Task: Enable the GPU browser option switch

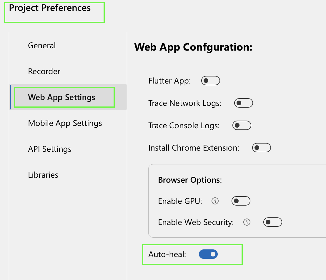Action: tap(241, 201)
